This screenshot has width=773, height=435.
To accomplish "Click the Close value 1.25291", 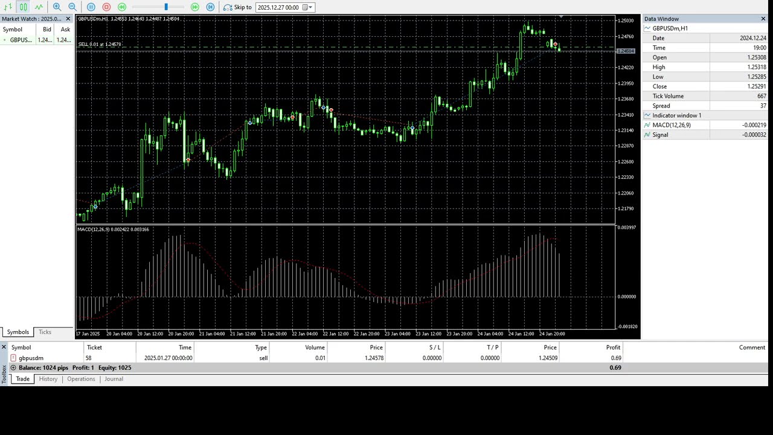I will coord(757,86).
